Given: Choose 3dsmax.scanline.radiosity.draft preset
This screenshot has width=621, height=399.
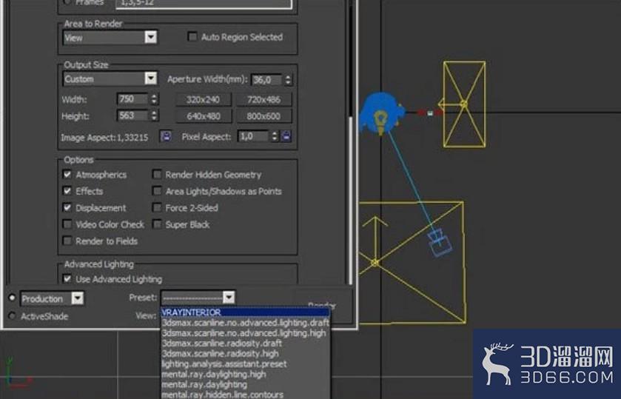Looking at the screenshot, I should click(245, 343).
